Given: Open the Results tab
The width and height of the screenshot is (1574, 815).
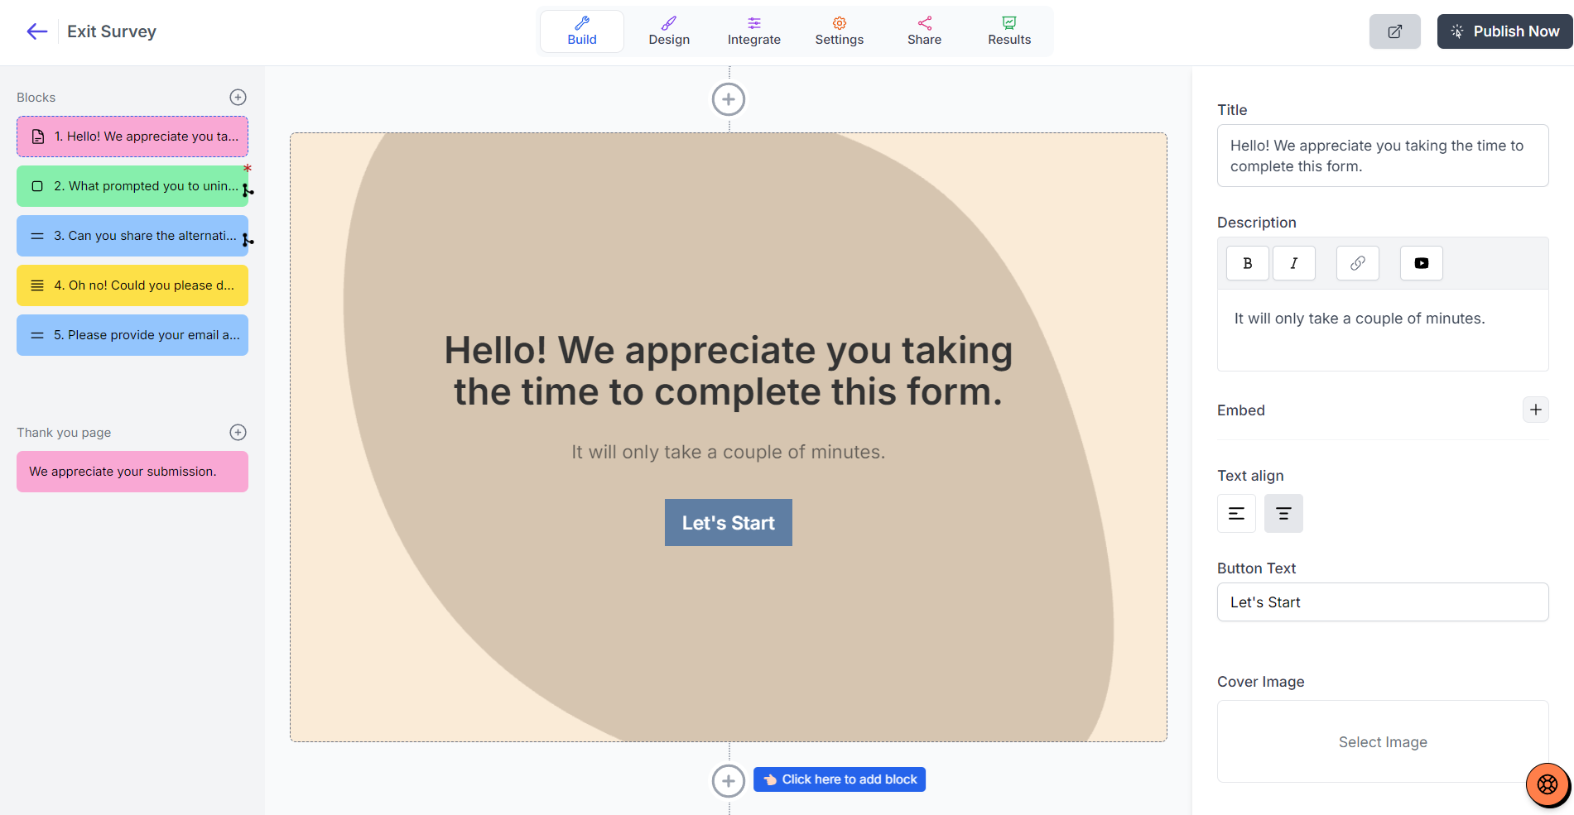Looking at the screenshot, I should coord(1008,31).
